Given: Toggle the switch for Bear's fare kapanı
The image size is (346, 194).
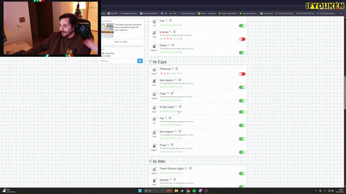Looking at the screenshot, I should coord(242,87).
